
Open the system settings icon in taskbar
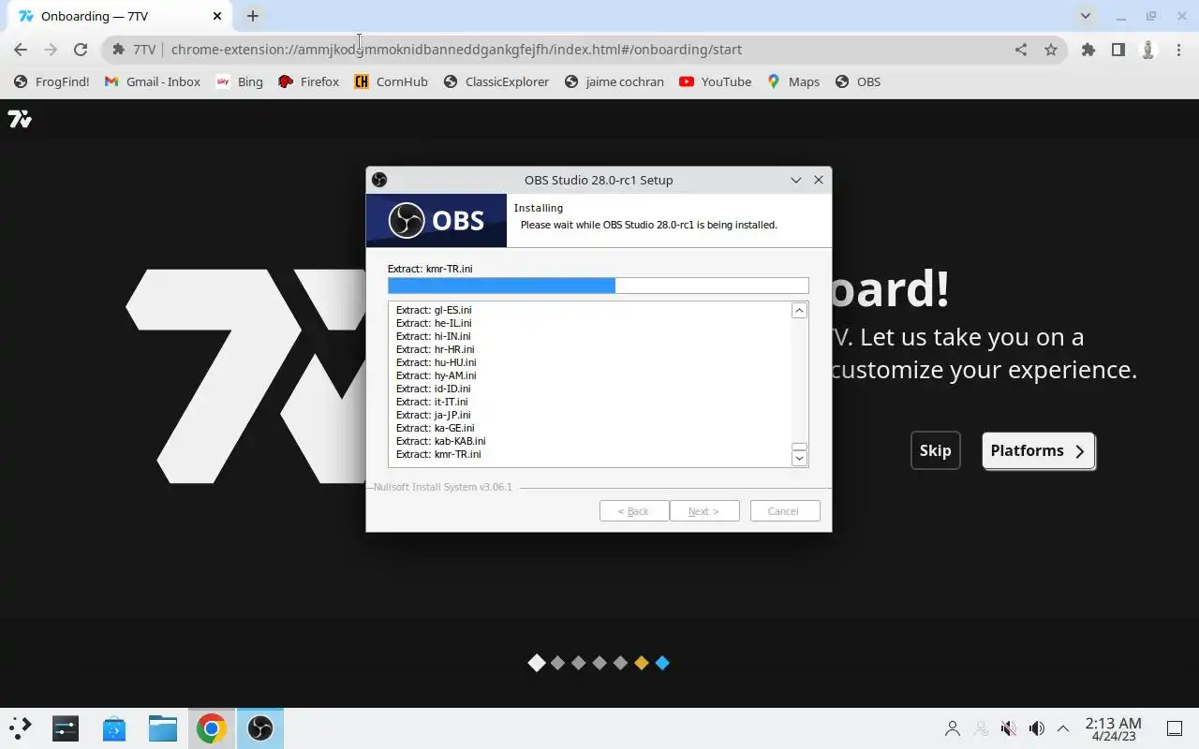click(66, 727)
